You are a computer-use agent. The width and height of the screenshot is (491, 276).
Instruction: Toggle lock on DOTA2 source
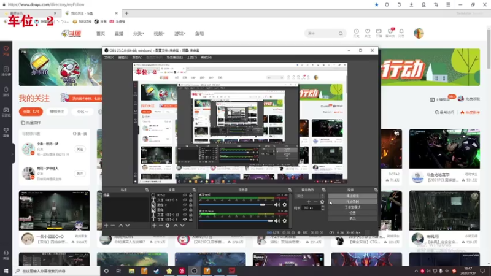191,195
